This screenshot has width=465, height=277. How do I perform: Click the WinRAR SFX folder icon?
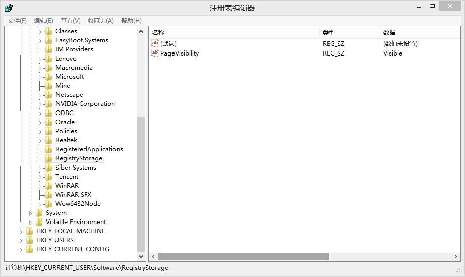point(48,195)
